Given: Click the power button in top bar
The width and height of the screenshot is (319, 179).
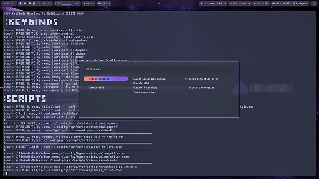Looking at the screenshot, I should coord(314,3).
